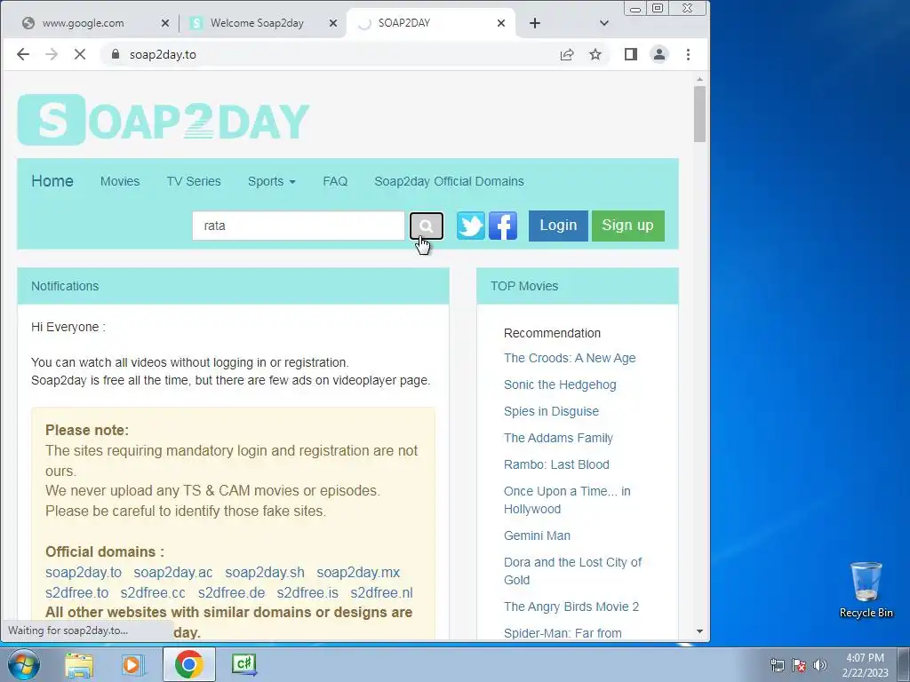
Task: Close the www.google.com tab
Action: [x=165, y=23]
